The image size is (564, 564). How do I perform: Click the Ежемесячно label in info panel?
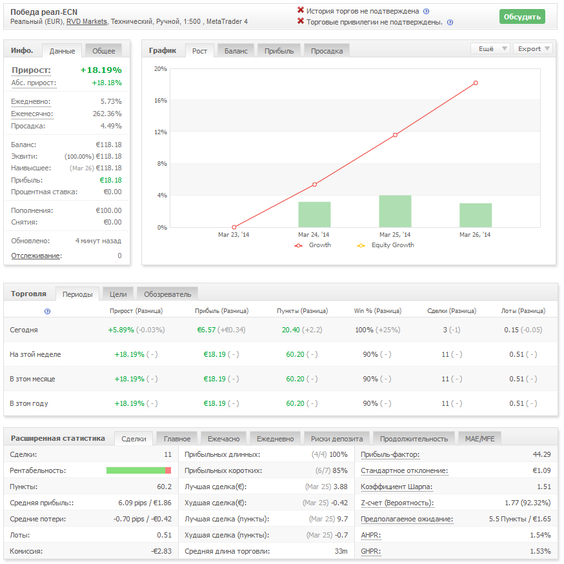coord(32,114)
